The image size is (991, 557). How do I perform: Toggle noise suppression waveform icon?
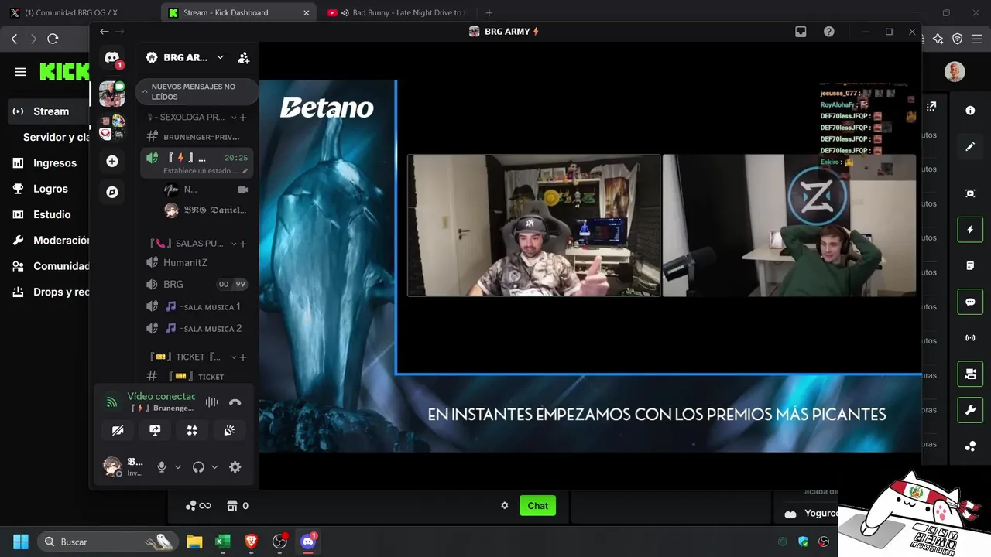click(x=211, y=402)
